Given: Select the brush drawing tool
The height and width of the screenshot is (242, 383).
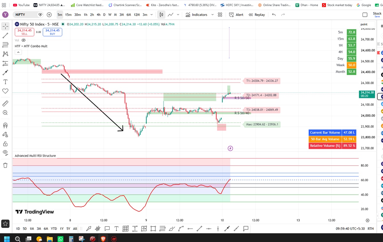Looking at the screenshot, I should [x=5, y=72].
